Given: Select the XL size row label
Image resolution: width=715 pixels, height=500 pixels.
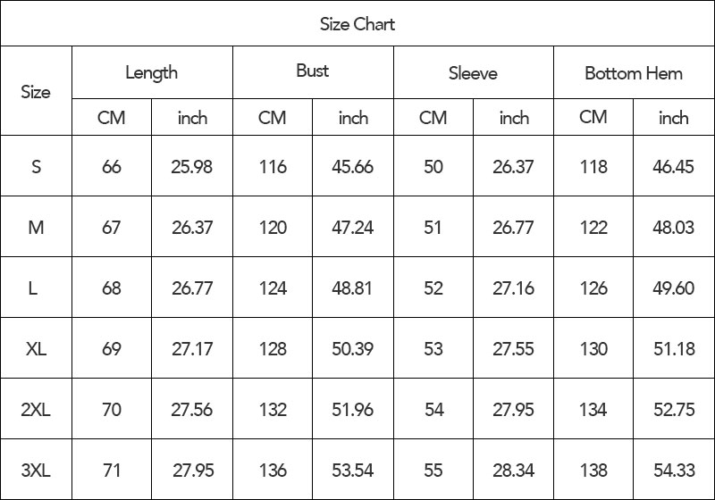Looking at the screenshot, I should (x=36, y=349).
